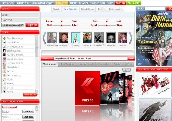Select the Watch Free eye icon
The height and width of the screenshot is (121, 172).
click(4, 43)
